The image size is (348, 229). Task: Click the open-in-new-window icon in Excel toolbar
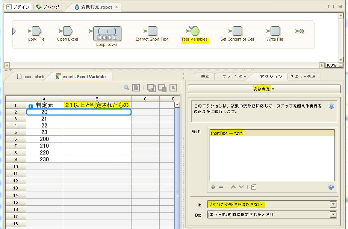tap(151, 88)
